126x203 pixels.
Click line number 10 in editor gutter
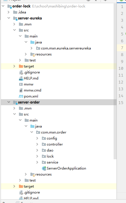point(121,68)
